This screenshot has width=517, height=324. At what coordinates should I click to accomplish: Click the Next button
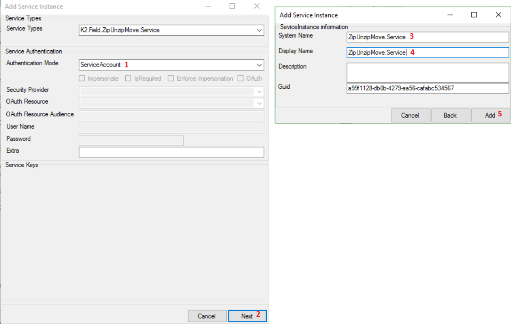(247, 316)
